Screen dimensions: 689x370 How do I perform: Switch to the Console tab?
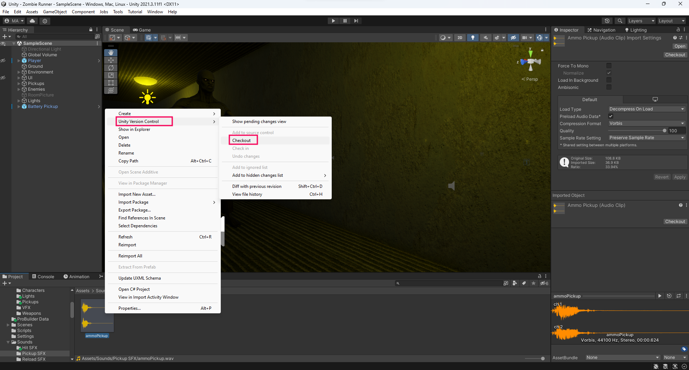click(43, 276)
